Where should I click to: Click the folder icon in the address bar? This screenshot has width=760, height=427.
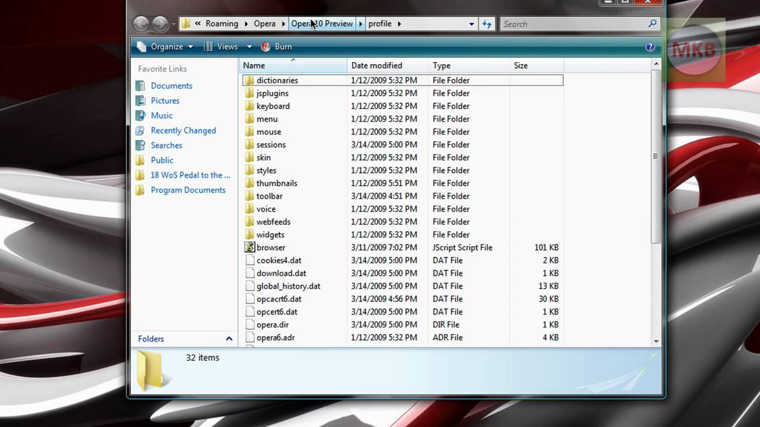pyautogui.click(x=186, y=24)
